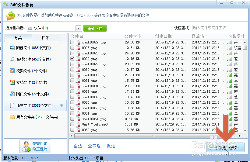250x162 pixels.
Task: Tick the checkbox for 0062.png
Action: (72, 129)
